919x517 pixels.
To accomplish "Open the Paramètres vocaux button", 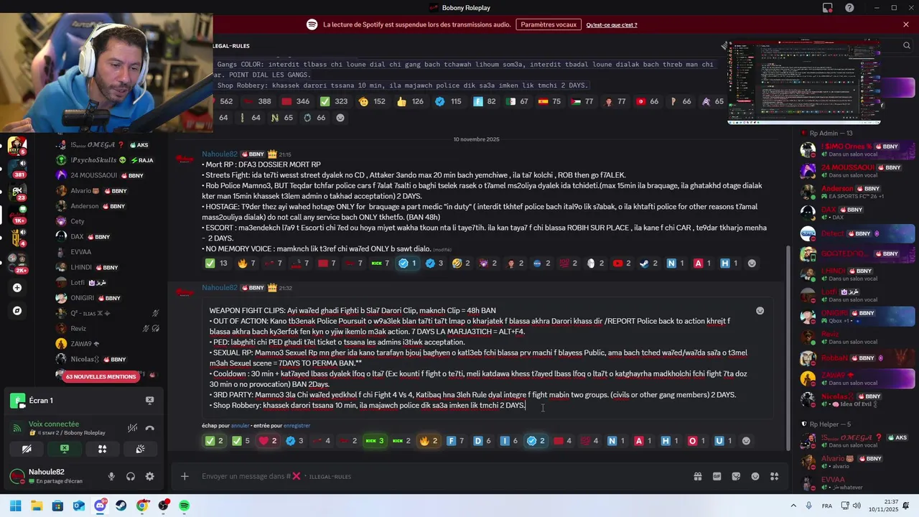I will pos(549,24).
